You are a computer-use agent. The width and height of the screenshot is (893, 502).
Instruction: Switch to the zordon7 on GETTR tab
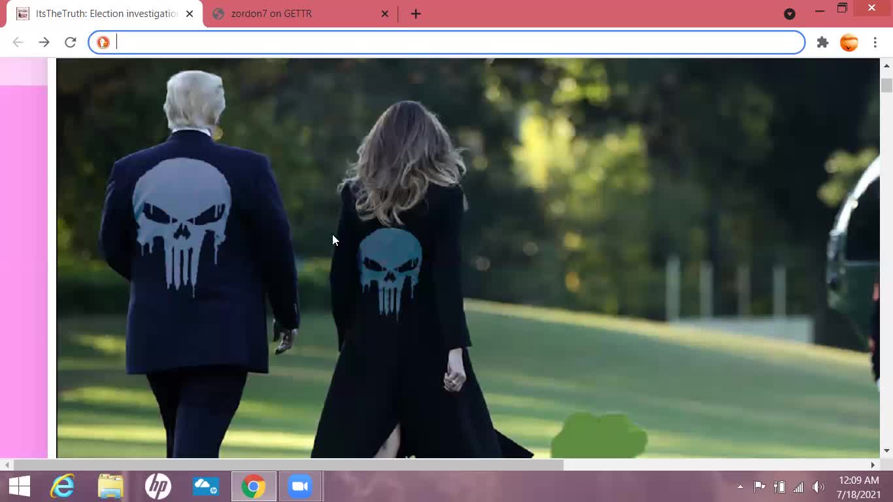301,14
